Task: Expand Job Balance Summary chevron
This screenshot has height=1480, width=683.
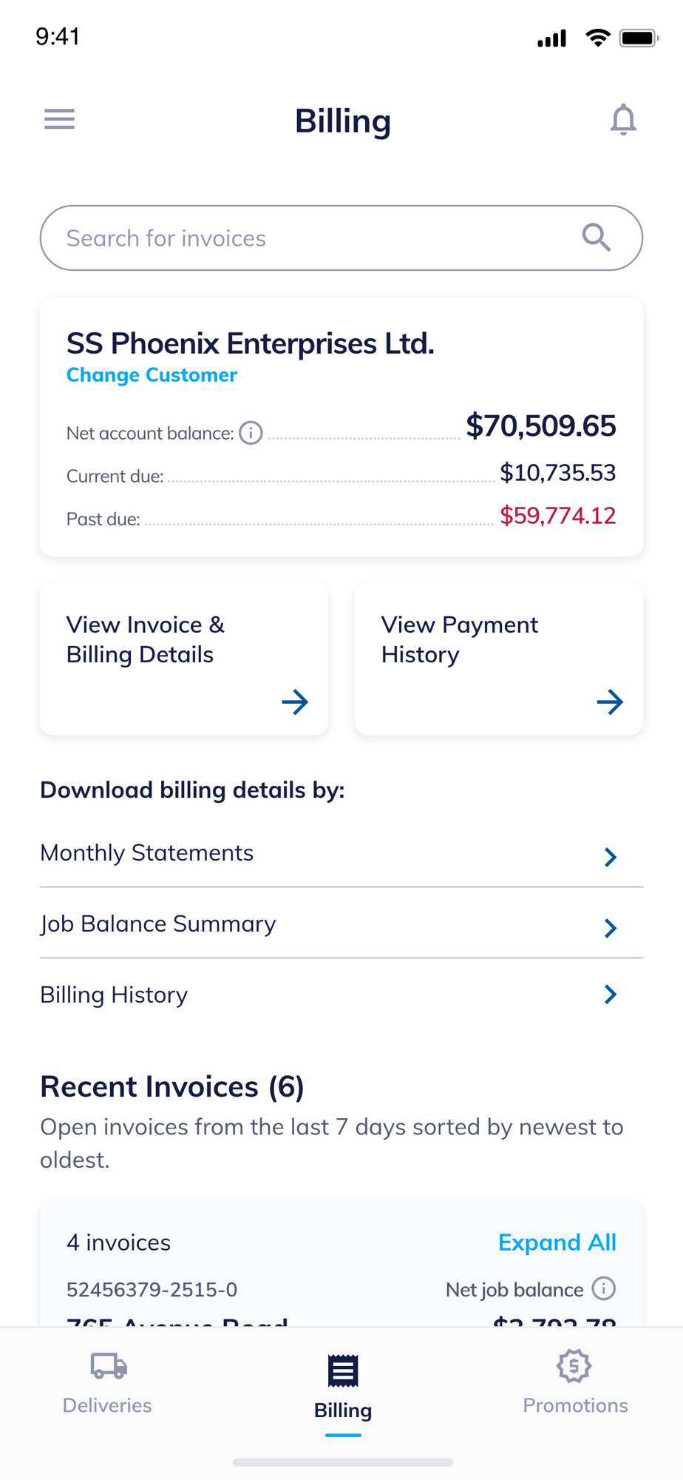Action: (610, 928)
